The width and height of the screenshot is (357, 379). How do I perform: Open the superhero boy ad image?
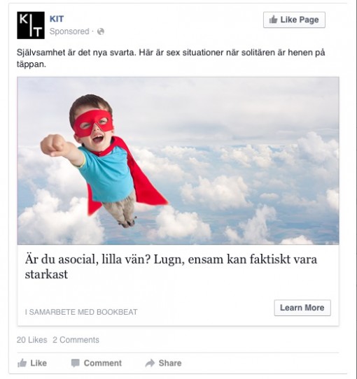tap(178, 161)
